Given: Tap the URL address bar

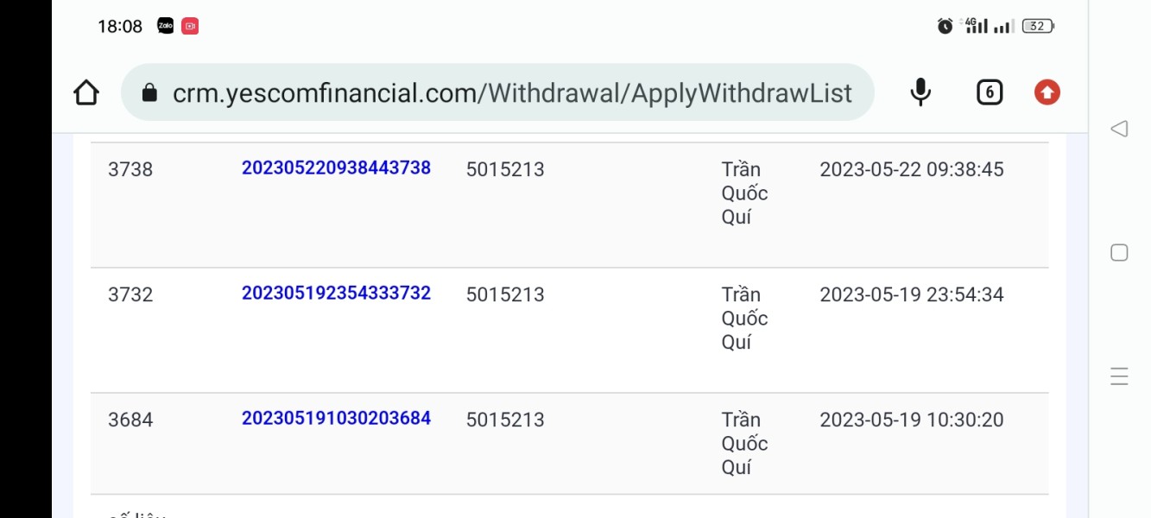Looking at the screenshot, I should [x=511, y=92].
